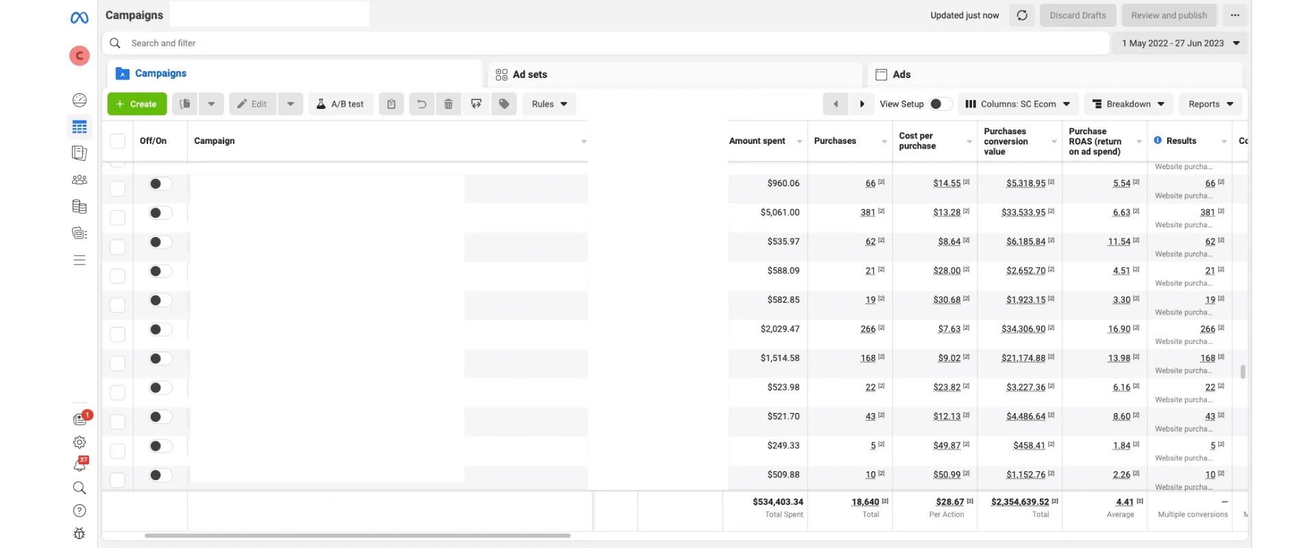Toggle the View Setup switch

pyautogui.click(x=940, y=104)
